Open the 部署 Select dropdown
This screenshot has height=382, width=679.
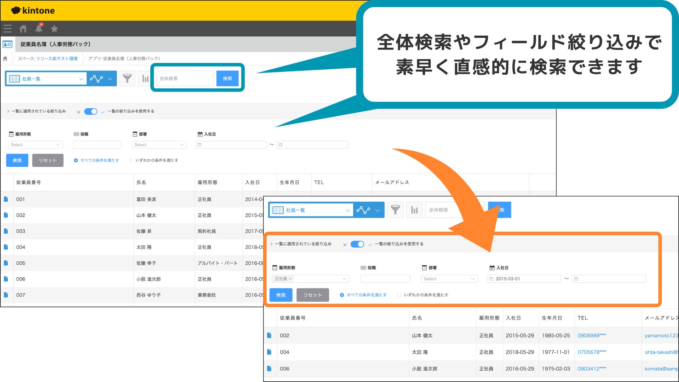click(x=159, y=144)
